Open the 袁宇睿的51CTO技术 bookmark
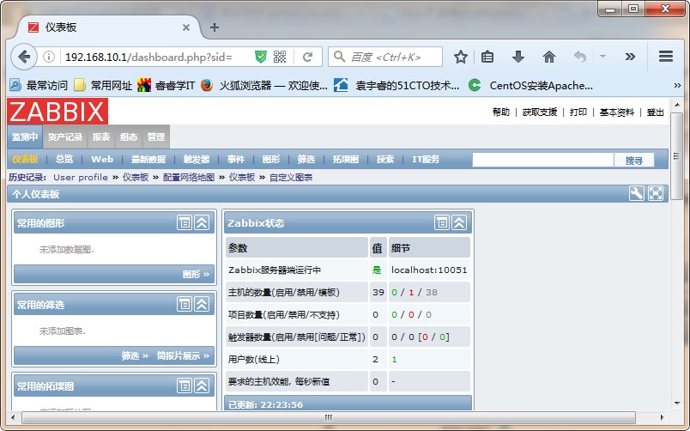The width and height of the screenshot is (690, 431). pyautogui.click(x=396, y=85)
